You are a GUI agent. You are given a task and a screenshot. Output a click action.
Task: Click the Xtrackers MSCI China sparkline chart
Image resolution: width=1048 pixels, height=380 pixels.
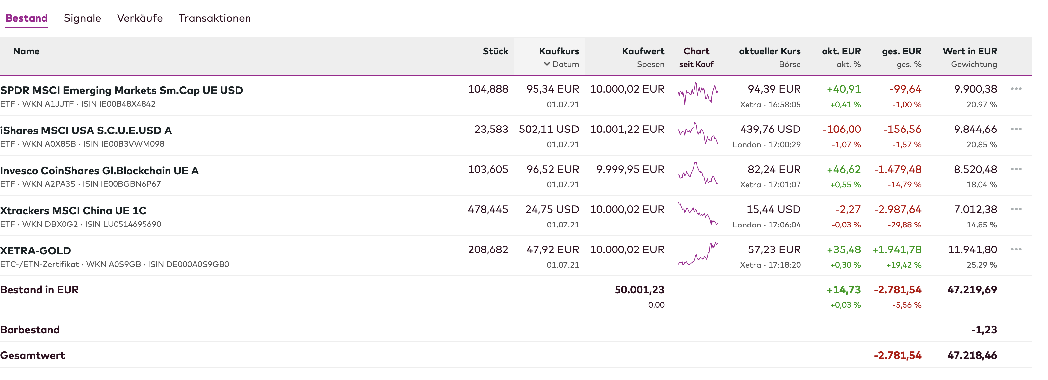coord(698,214)
